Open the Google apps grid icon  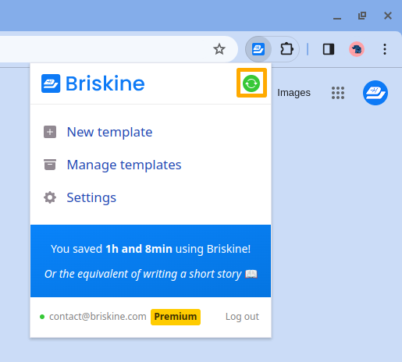[x=338, y=93]
